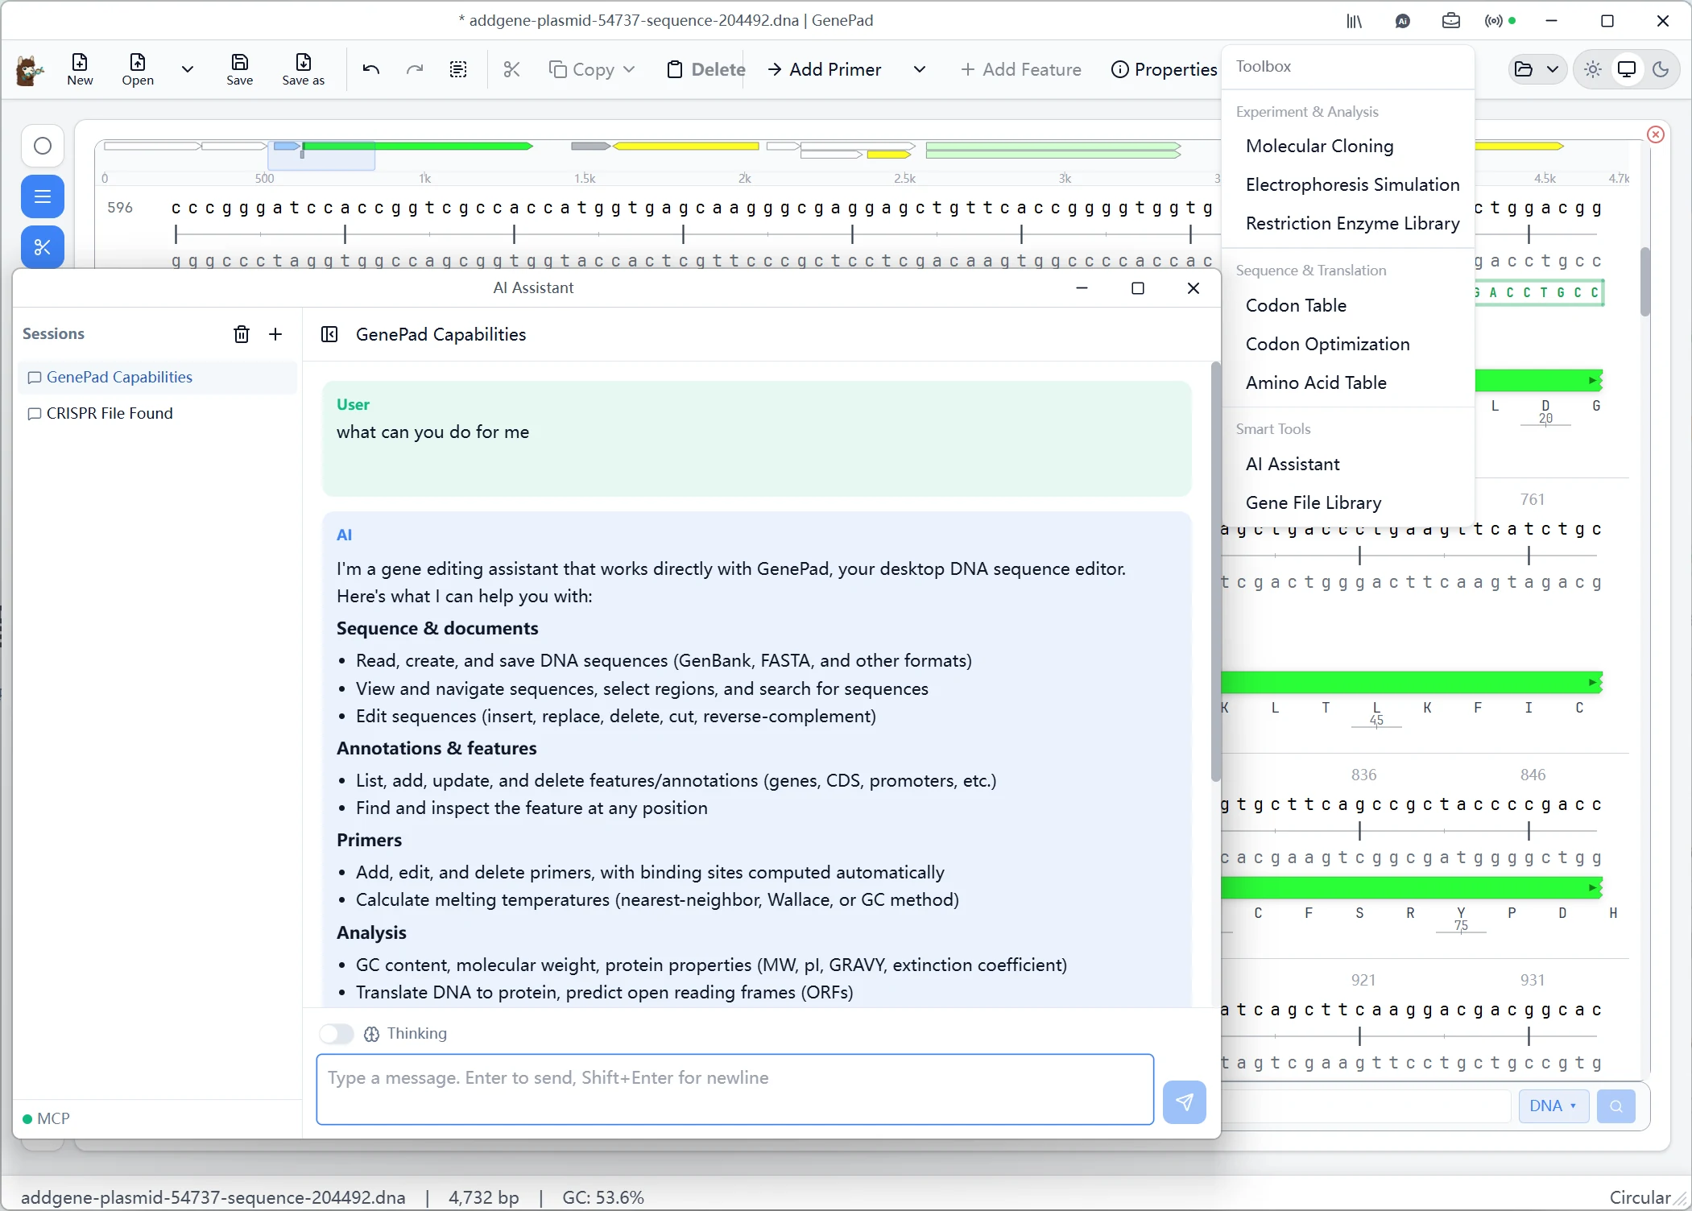Maximize the AI Assistant window
Viewport: 1692px width, 1211px height.
(1138, 288)
